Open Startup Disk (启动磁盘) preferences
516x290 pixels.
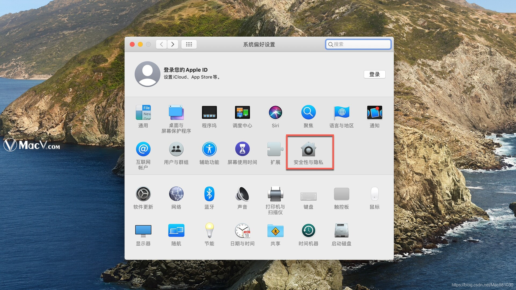coord(341,231)
